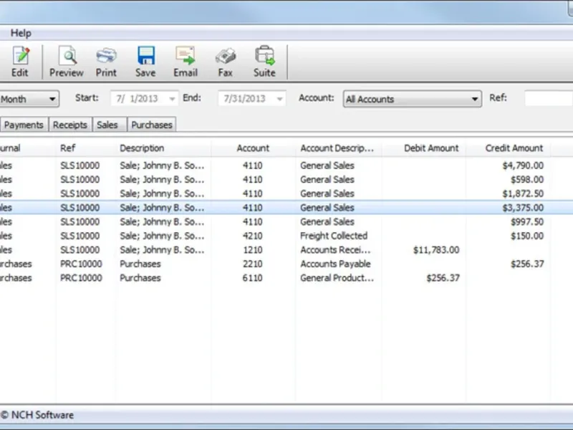
Task: Sort by Credit Amount column header
Action: pos(514,148)
